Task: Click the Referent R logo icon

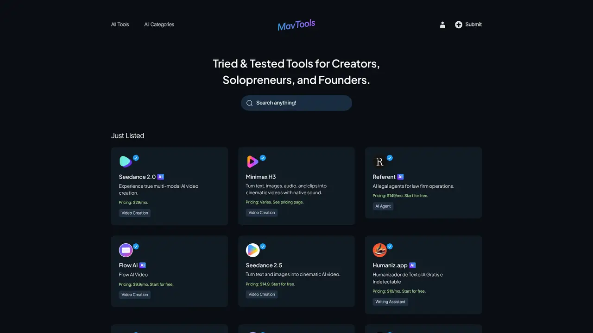Action: (x=379, y=161)
